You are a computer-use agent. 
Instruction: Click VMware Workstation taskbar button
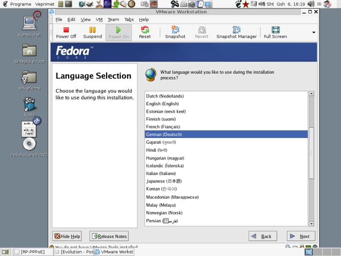(x=114, y=252)
